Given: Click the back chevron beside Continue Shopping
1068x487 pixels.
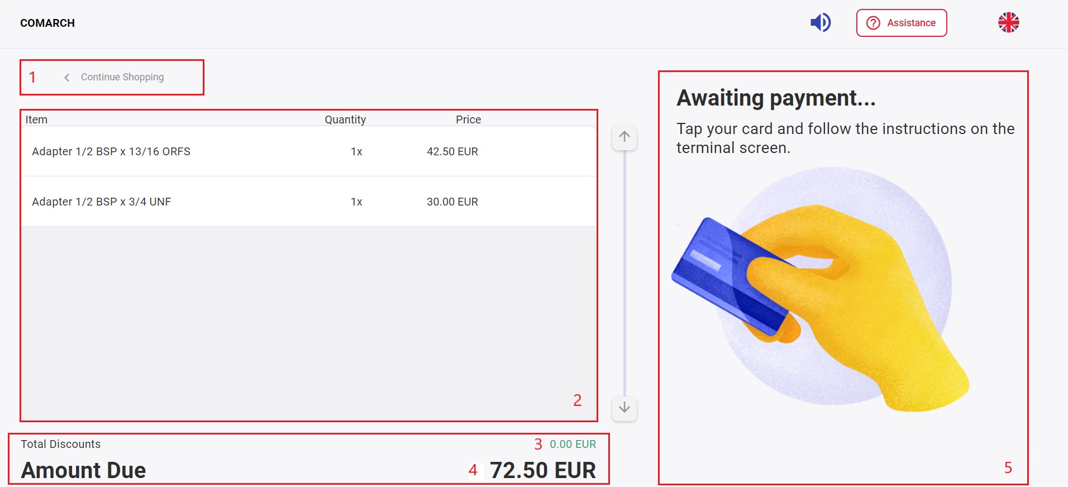Looking at the screenshot, I should pos(67,77).
